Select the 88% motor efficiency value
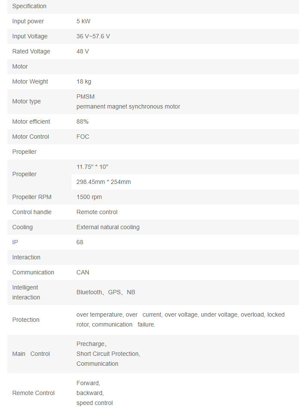 [82, 122]
